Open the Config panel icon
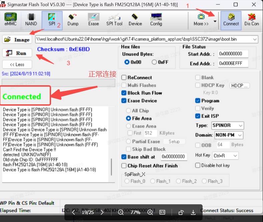 [x=156, y=20]
